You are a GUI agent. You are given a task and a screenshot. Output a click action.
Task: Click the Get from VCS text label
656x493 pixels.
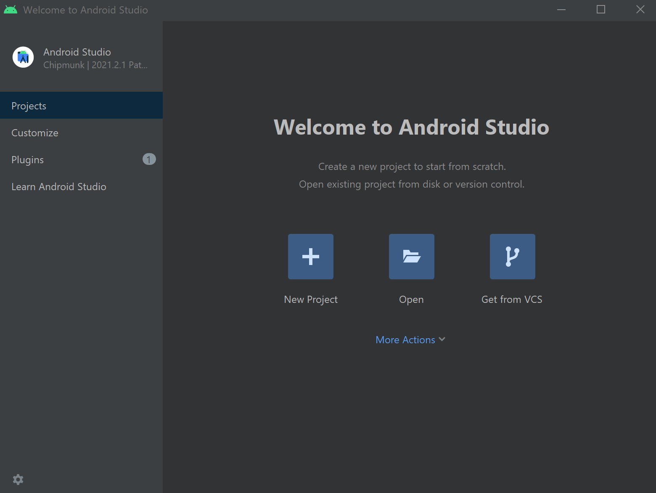512,300
